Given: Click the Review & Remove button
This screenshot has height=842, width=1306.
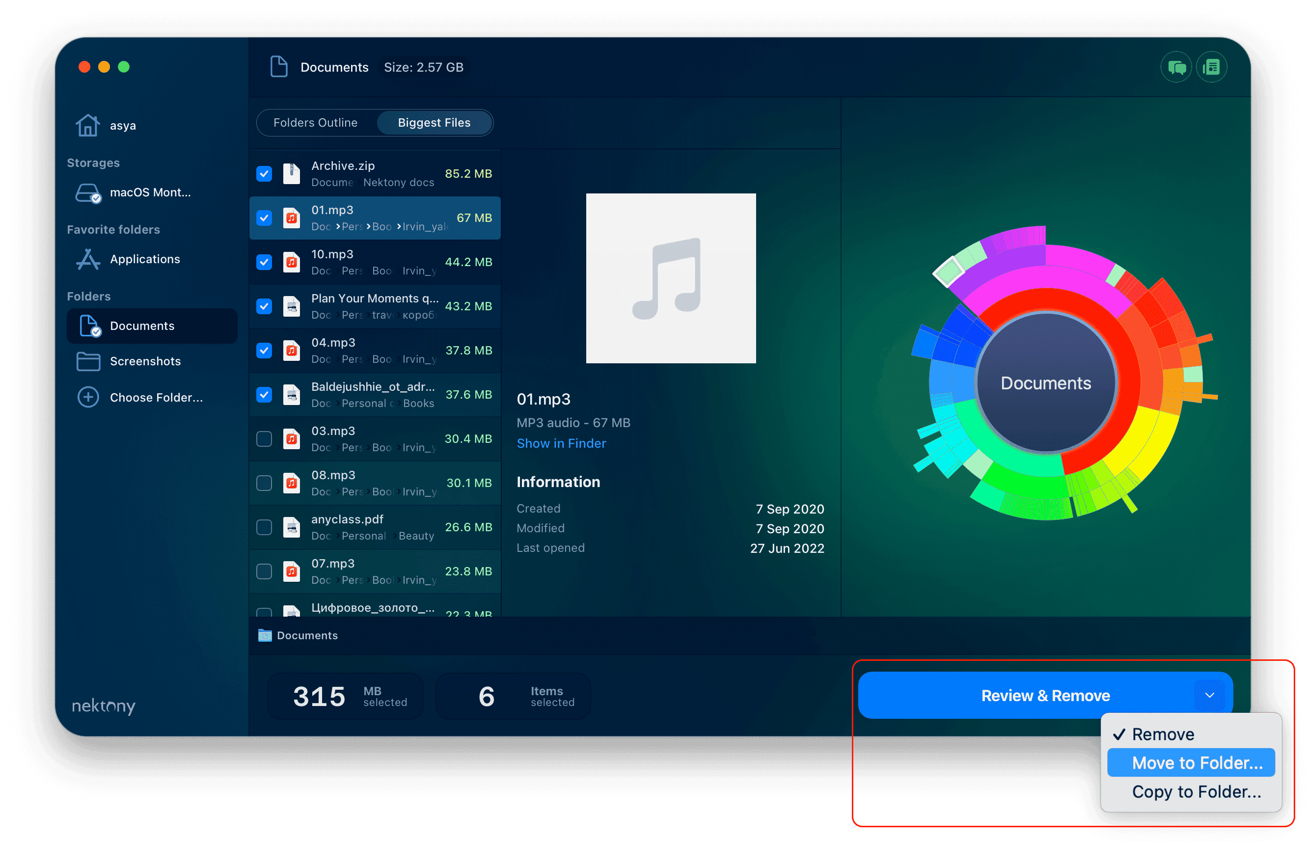Looking at the screenshot, I should pyautogui.click(x=1045, y=695).
